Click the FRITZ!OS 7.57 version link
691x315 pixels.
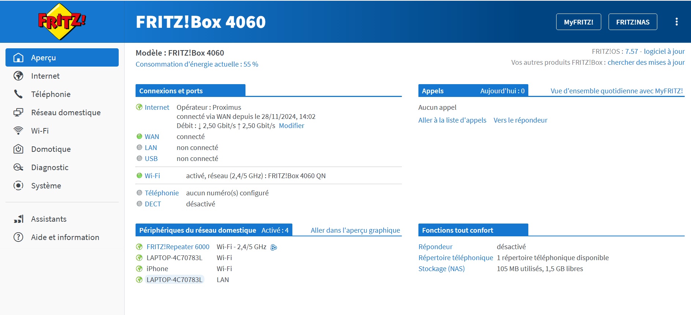tap(631, 51)
